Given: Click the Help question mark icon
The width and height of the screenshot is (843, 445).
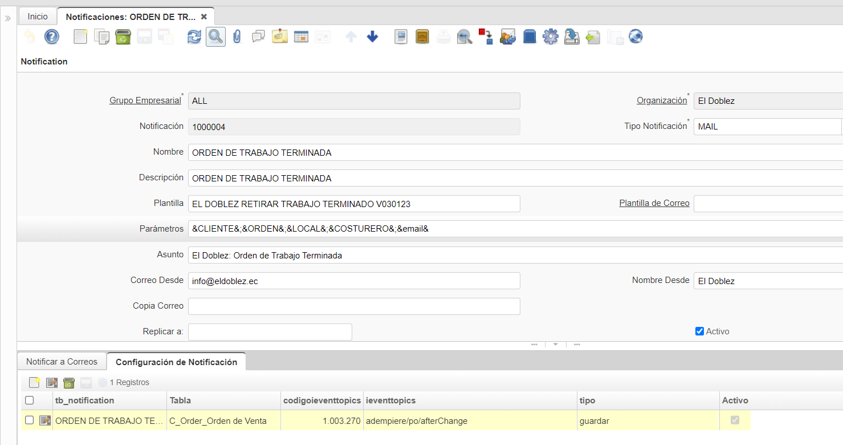Looking at the screenshot, I should point(52,37).
